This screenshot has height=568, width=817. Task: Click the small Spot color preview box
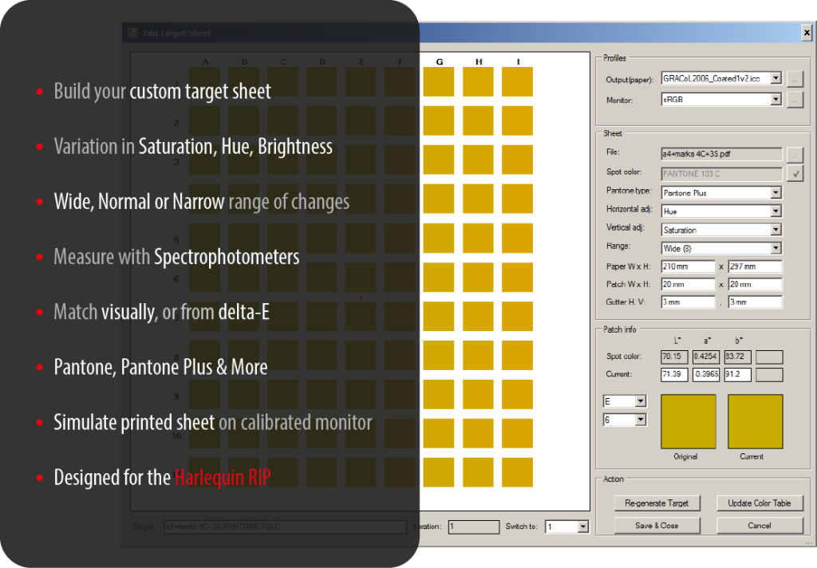769,357
